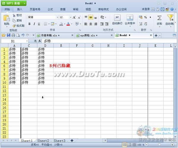Toggle Underline formatting
This screenshot has width=178, height=148.
click(x=39, y=24)
